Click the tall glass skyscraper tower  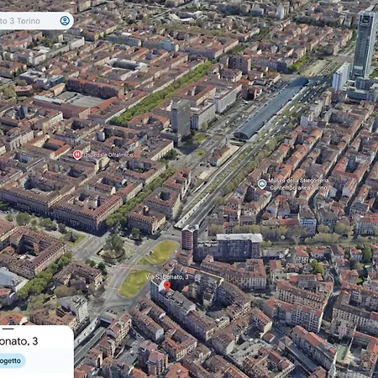pos(365,45)
